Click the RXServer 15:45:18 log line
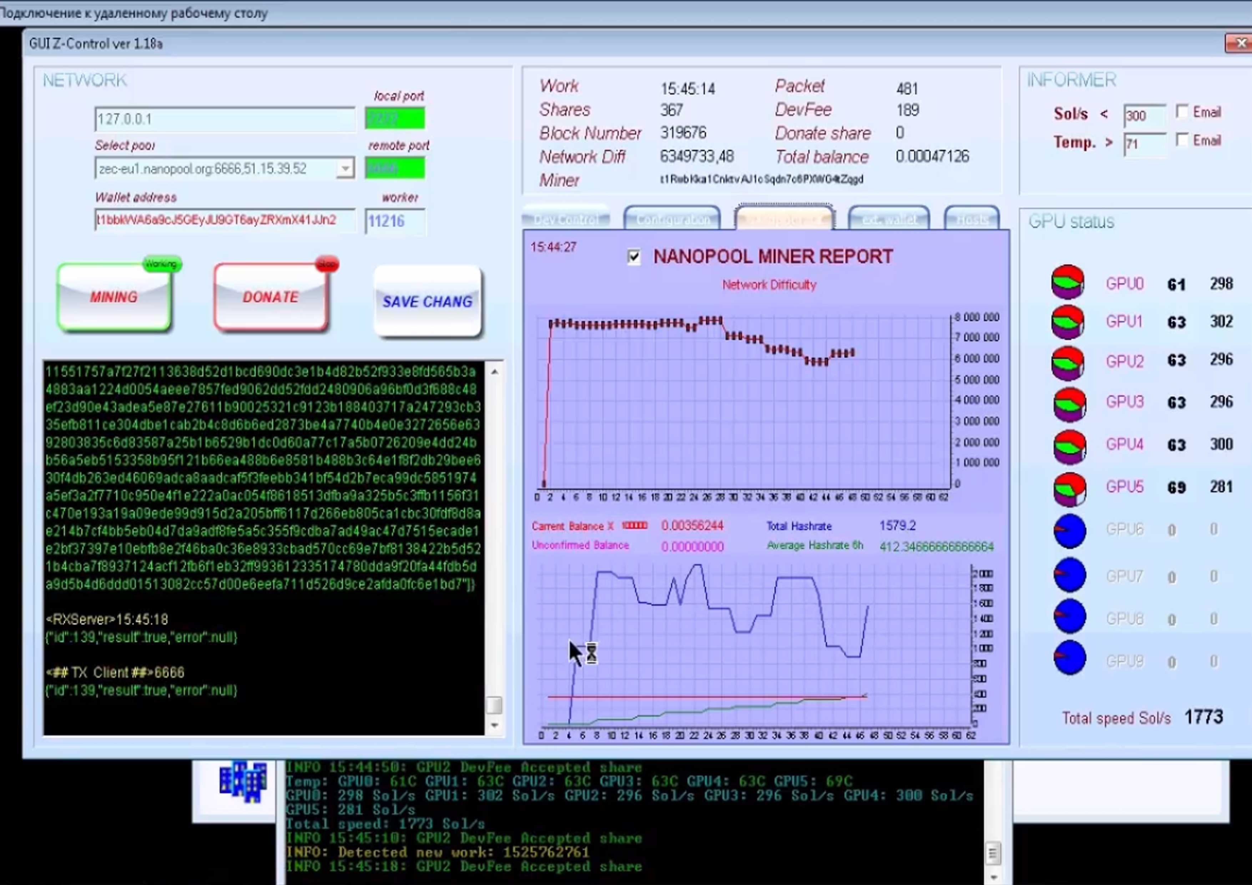 [107, 619]
